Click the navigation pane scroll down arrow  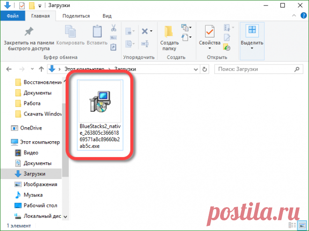pyautogui.click(x=66, y=217)
